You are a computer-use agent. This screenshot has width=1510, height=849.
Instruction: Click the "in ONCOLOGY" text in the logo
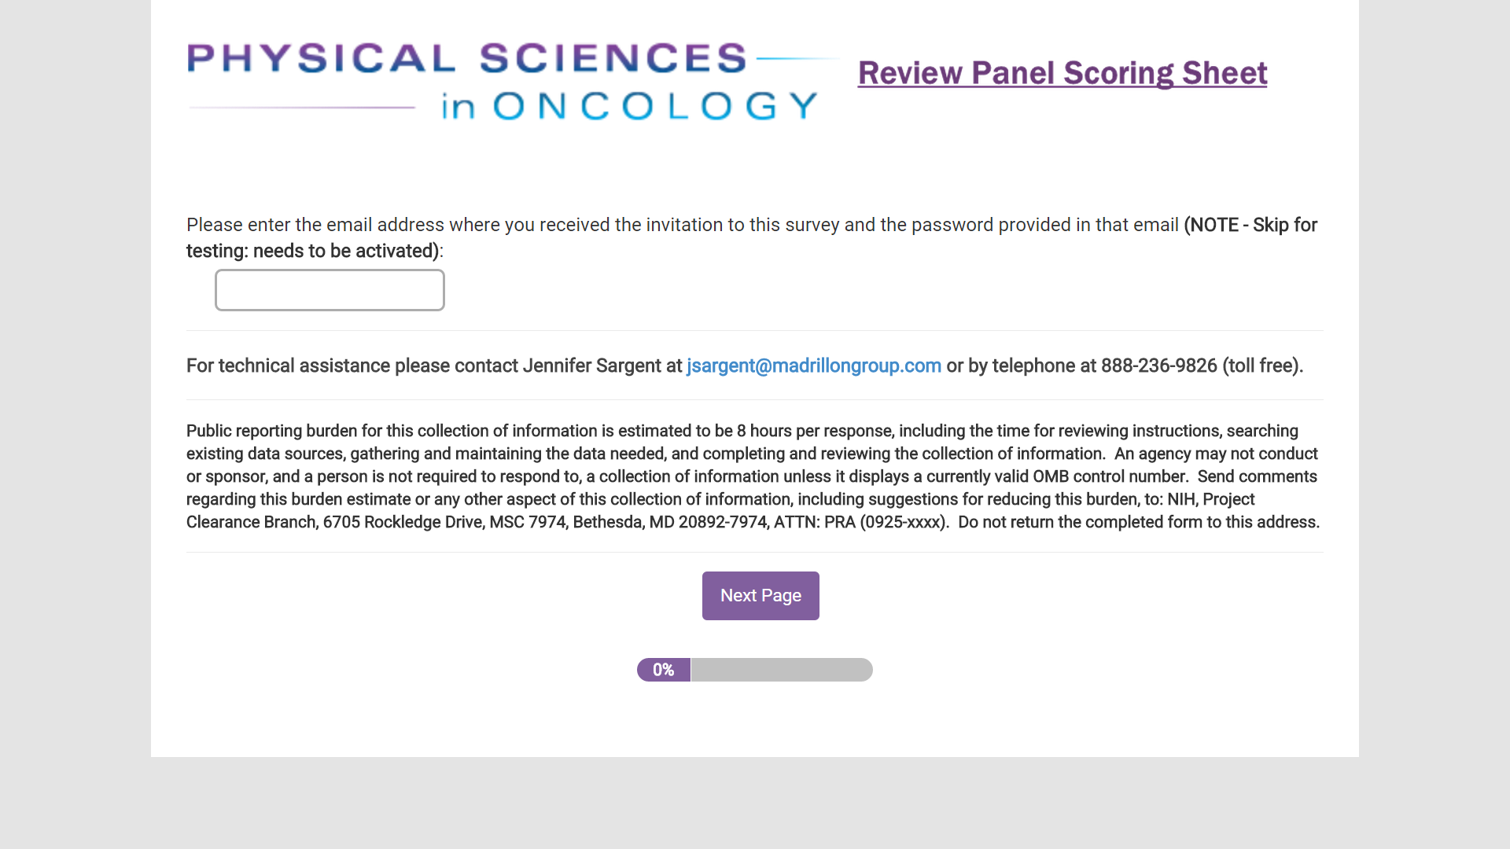tap(629, 106)
